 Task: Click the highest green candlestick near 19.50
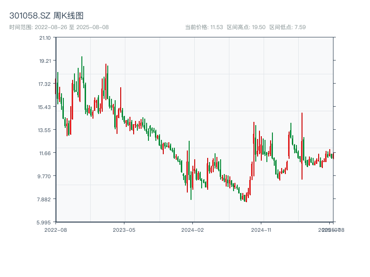tap(82, 68)
